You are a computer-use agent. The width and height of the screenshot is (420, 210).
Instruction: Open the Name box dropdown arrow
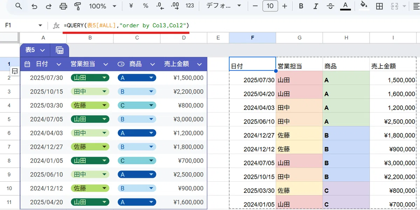[x=40, y=26]
